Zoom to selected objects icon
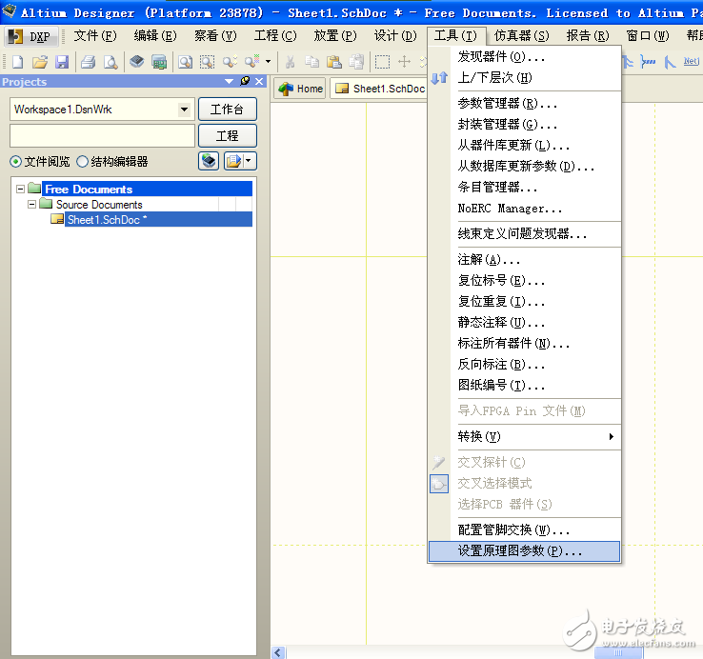 230,61
